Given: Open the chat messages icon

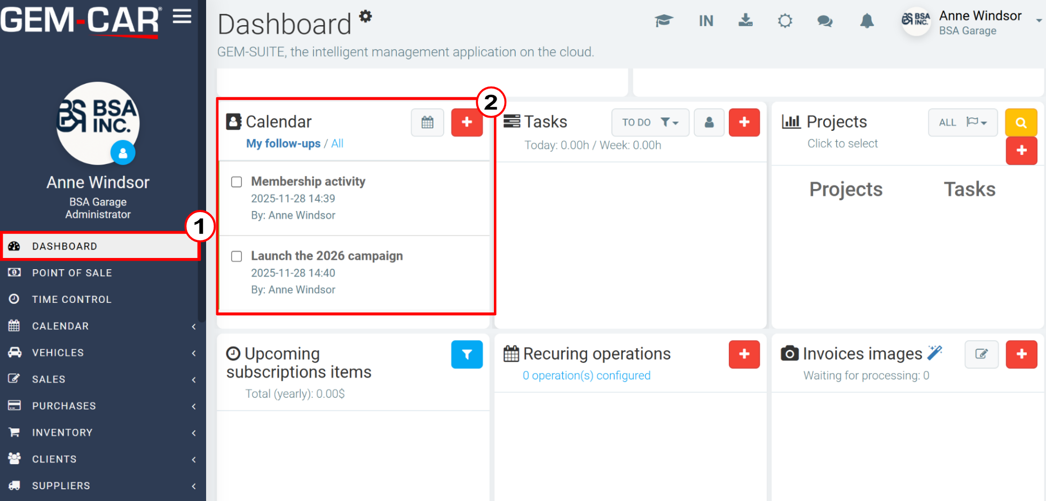Looking at the screenshot, I should pos(825,21).
